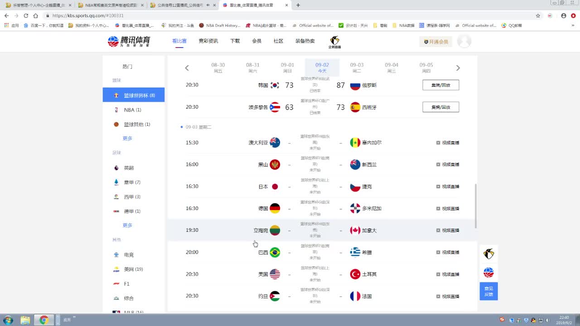Watch highlights for Puerto Rico vs Spain
Image resolution: width=580 pixels, height=326 pixels.
point(440,107)
